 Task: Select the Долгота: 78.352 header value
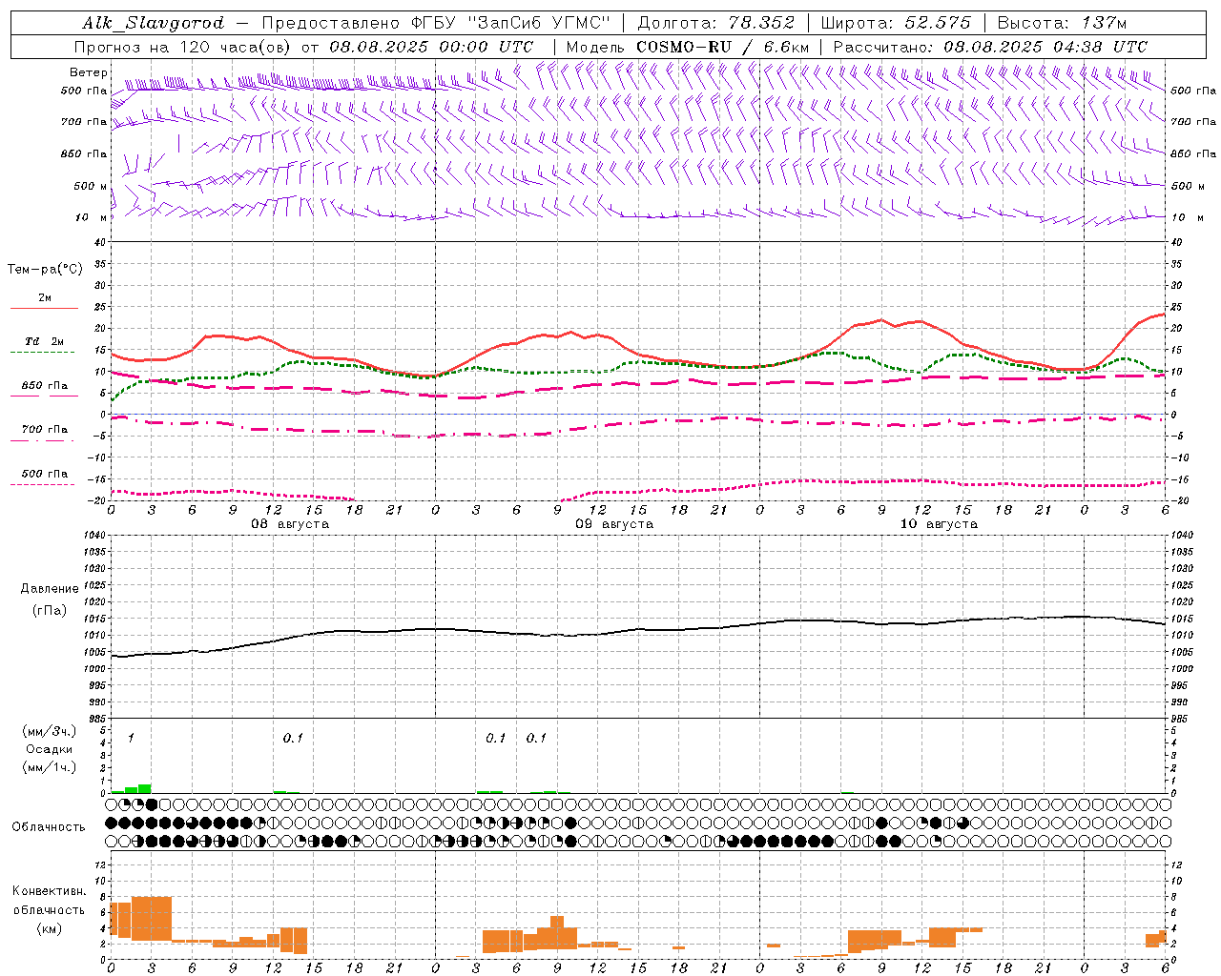click(714, 23)
